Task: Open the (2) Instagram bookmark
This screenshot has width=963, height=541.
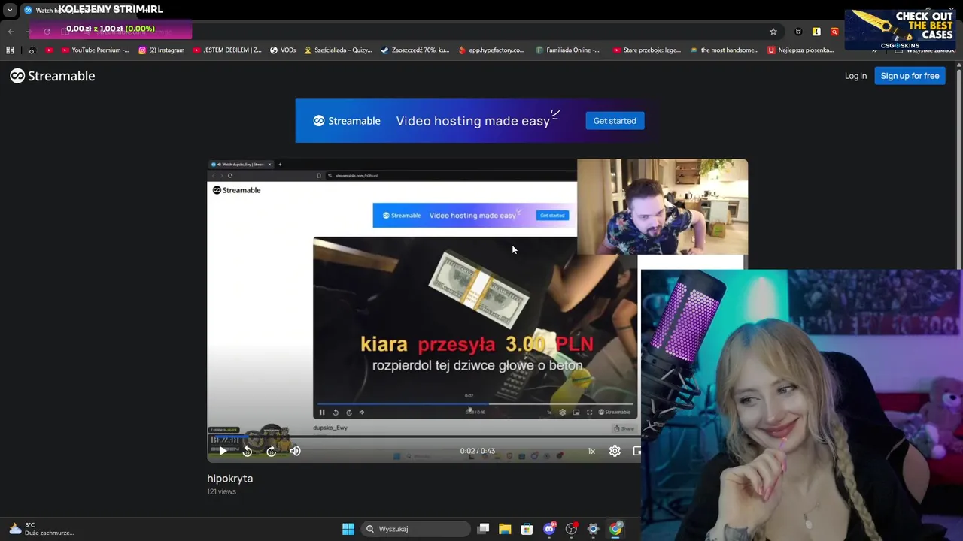Action: point(161,50)
